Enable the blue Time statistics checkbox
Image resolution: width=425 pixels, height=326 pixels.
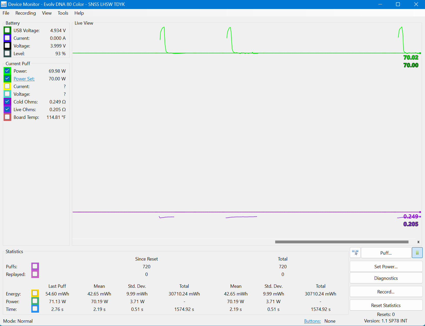pyautogui.click(x=35, y=309)
